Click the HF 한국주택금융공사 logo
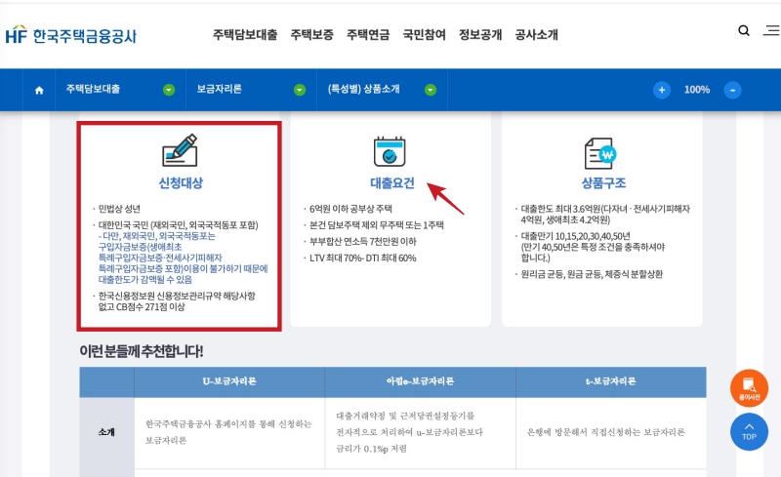 pyautogui.click(x=70, y=35)
